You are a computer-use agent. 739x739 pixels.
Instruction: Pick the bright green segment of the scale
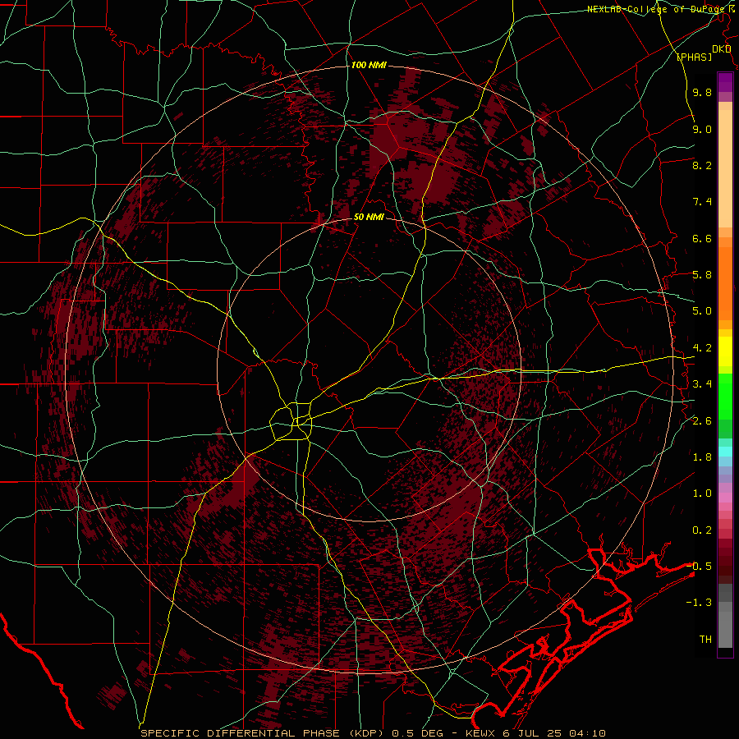tap(725, 396)
